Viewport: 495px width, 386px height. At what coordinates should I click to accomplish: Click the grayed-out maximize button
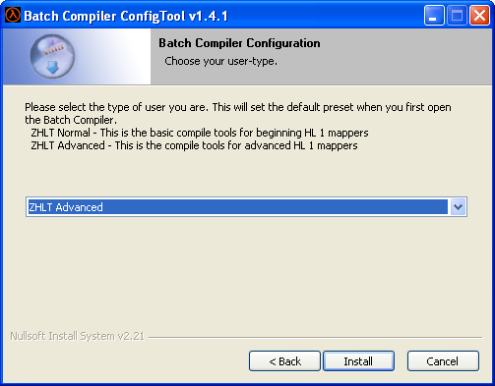(457, 16)
